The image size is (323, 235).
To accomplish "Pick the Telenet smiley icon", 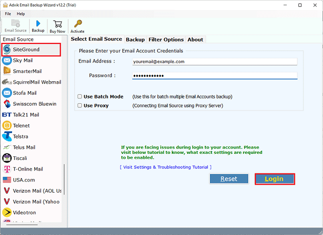I will point(7,126).
